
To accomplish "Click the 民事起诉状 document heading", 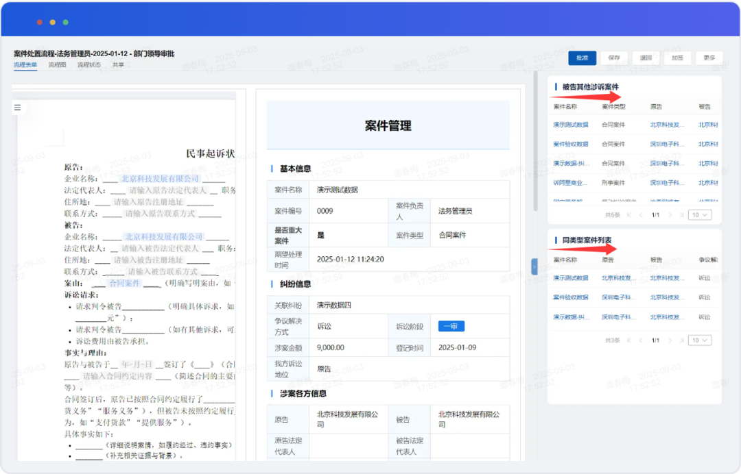I will click(211, 153).
